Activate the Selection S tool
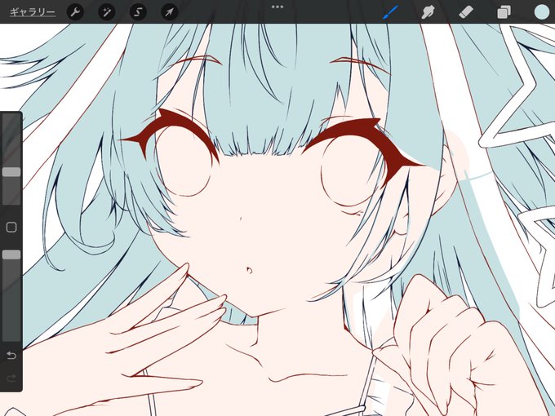555x416 pixels. coord(138,12)
